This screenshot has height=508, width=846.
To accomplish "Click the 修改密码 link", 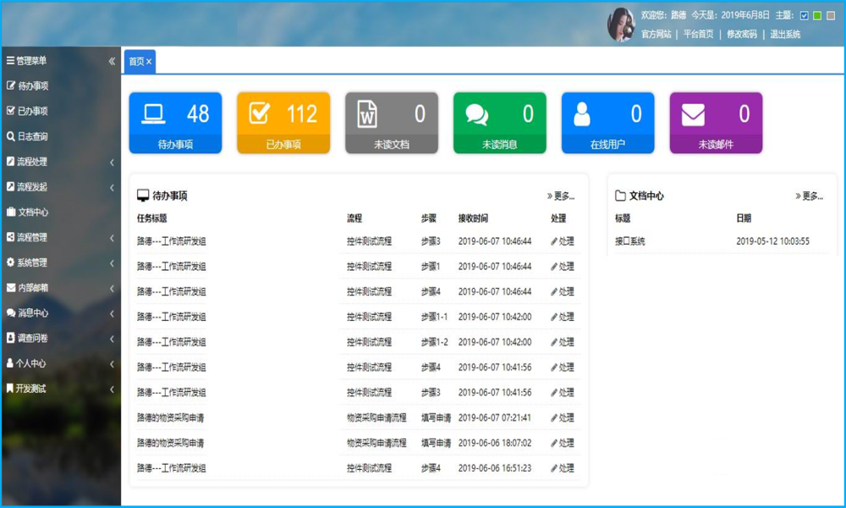I will 742,34.
